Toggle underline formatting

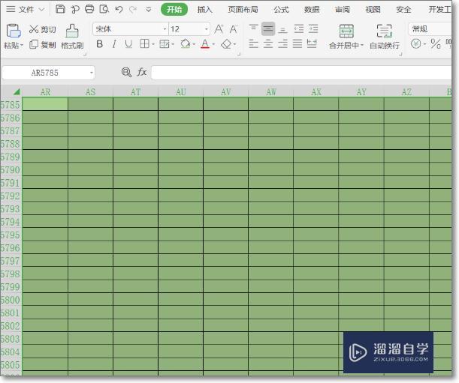128,44
